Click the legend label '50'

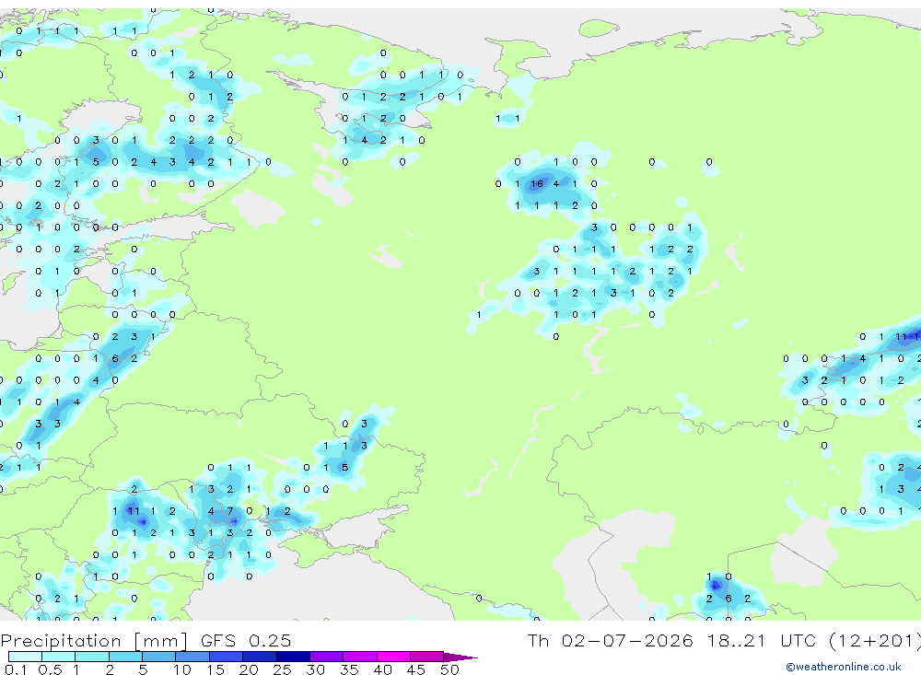pos(449,669)
